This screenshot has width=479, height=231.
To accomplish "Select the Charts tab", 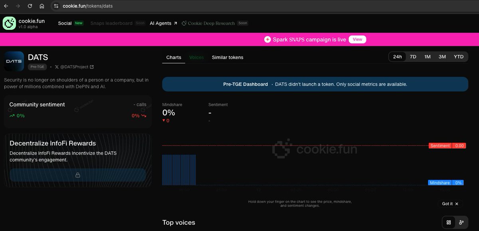I will click(x=174, y=57).
